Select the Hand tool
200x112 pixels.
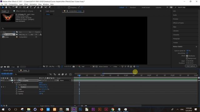pyautogui.click(x=6, y=7)
